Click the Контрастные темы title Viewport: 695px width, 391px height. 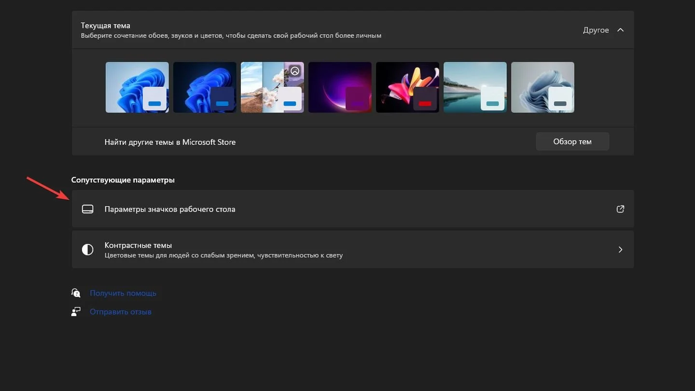(x=138, y=245)
